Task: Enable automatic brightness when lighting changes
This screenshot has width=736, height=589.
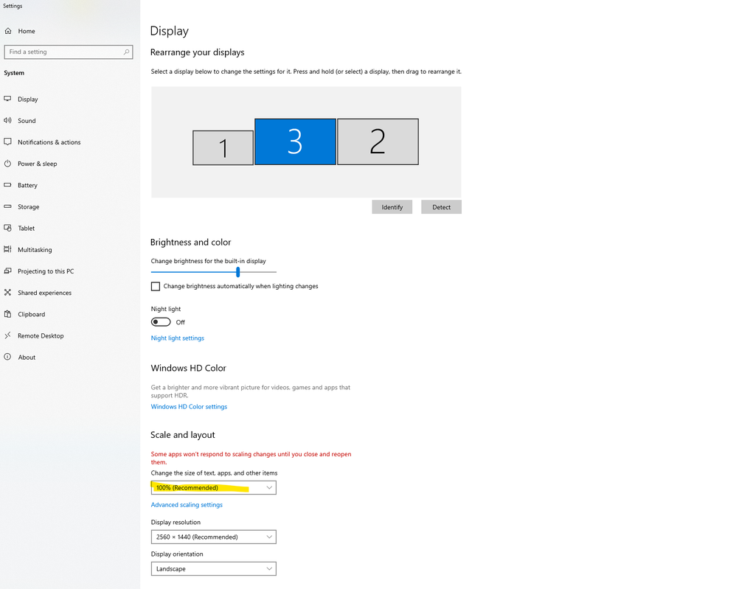Action: tap(156, 286)
